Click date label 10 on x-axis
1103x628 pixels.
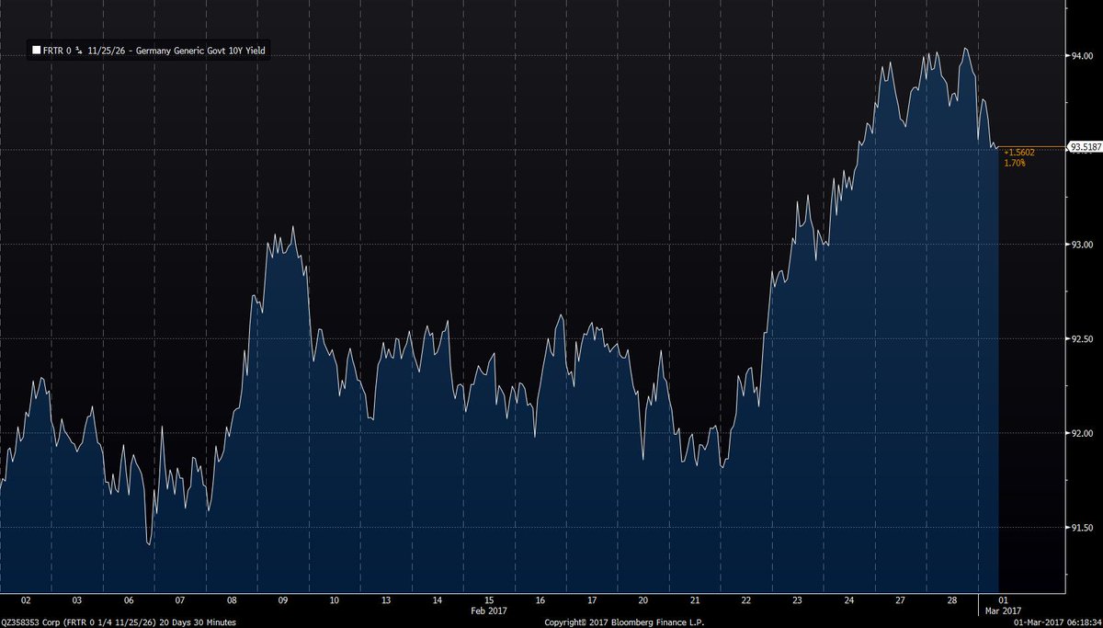pyautogui.click(x=335, y=599)
